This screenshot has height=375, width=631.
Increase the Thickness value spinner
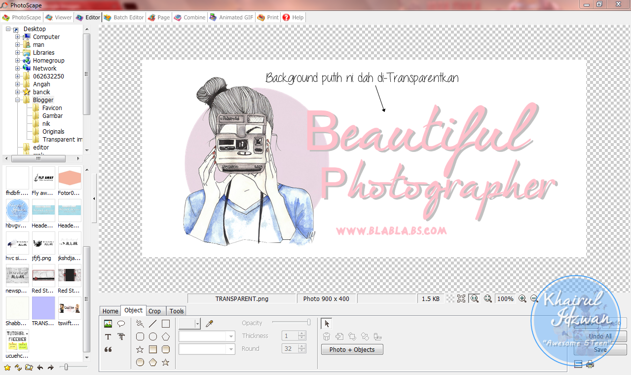click(302, 334)
